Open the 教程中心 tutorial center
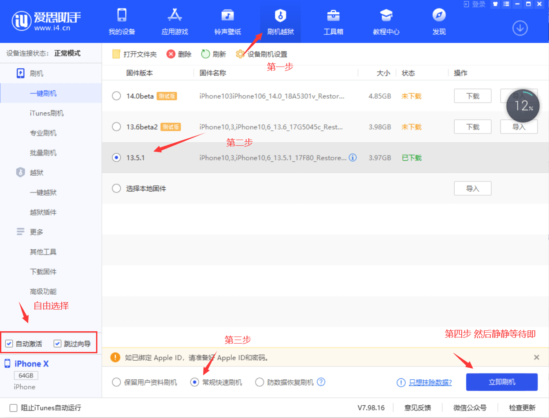549x418 pixels. point(386,22)
